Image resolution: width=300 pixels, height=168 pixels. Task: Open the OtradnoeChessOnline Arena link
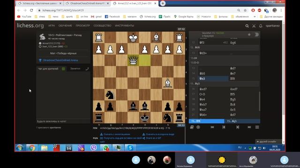pyautogui.click(x=60, y=60)
